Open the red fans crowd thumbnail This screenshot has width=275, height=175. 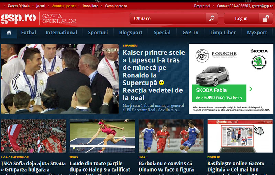[x=33, y=136]
